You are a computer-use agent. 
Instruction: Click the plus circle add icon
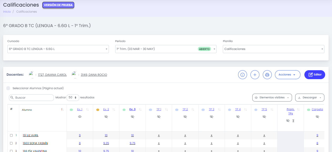[x=255, y=75]
